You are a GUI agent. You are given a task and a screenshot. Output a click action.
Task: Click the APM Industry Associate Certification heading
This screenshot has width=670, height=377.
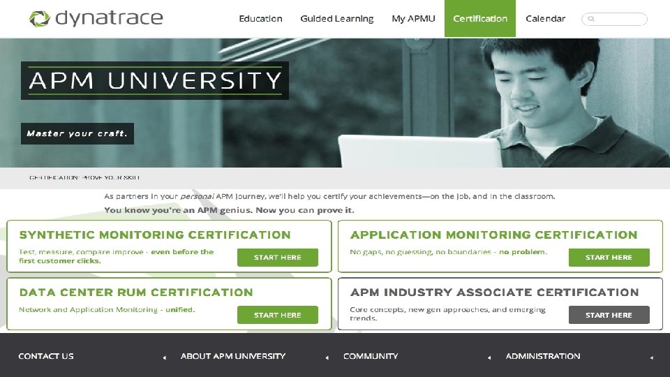[494, 293]
